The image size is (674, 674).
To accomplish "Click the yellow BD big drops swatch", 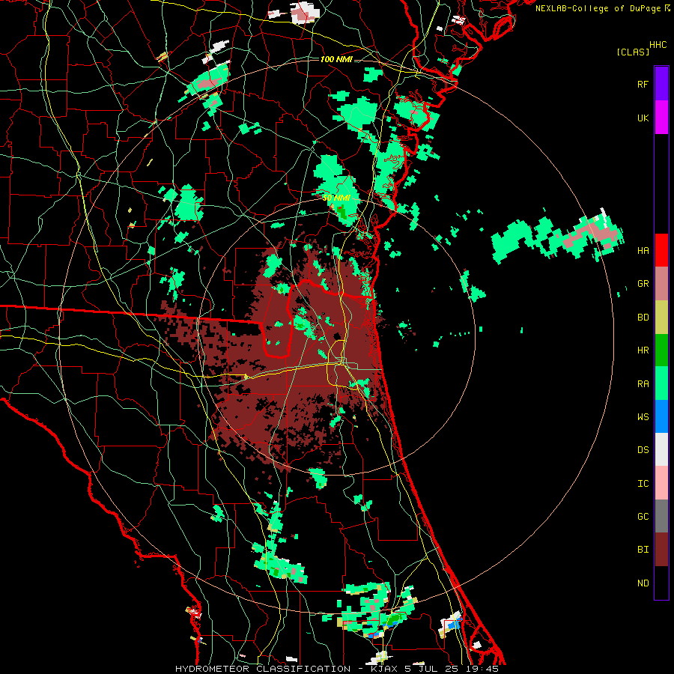I will [x=661, y=318].
